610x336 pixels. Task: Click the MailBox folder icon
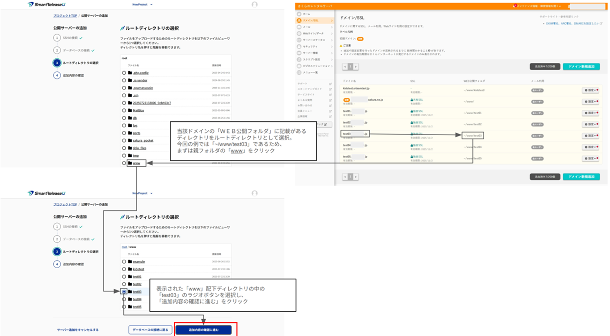130,110
